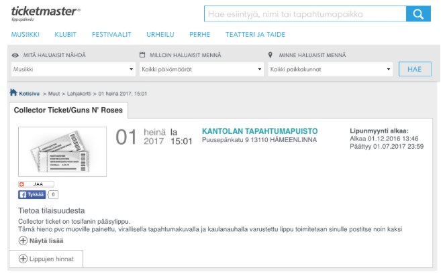
Task: Click the breadcrumb date 01 heinä 2017, 15:01
Action: (123, 94)
